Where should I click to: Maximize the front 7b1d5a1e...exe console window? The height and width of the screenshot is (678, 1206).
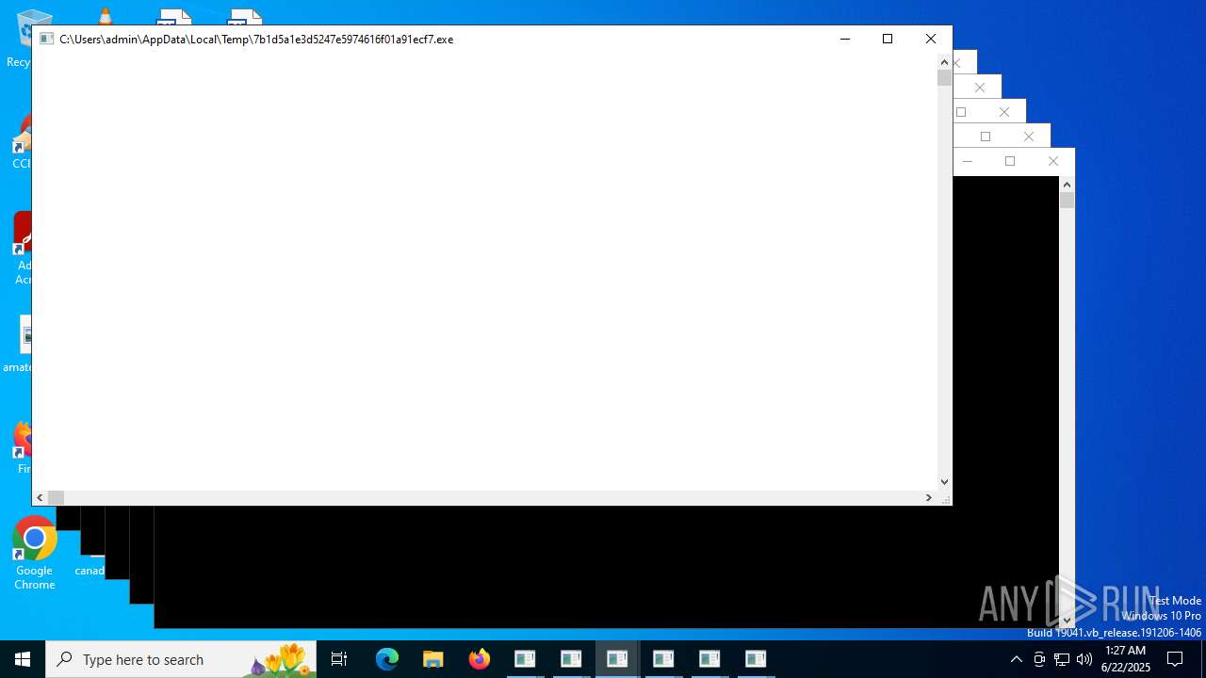click(888, 39)
